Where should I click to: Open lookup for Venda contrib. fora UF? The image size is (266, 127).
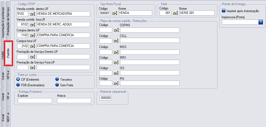tap(33, 25)
